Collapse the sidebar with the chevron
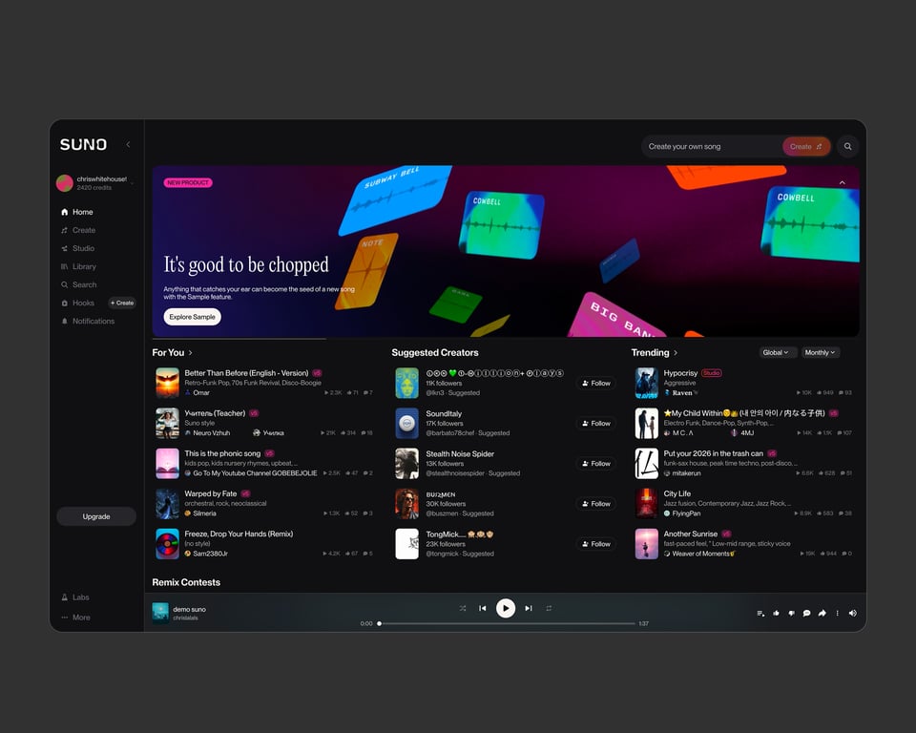 click(x=128, y=144)
